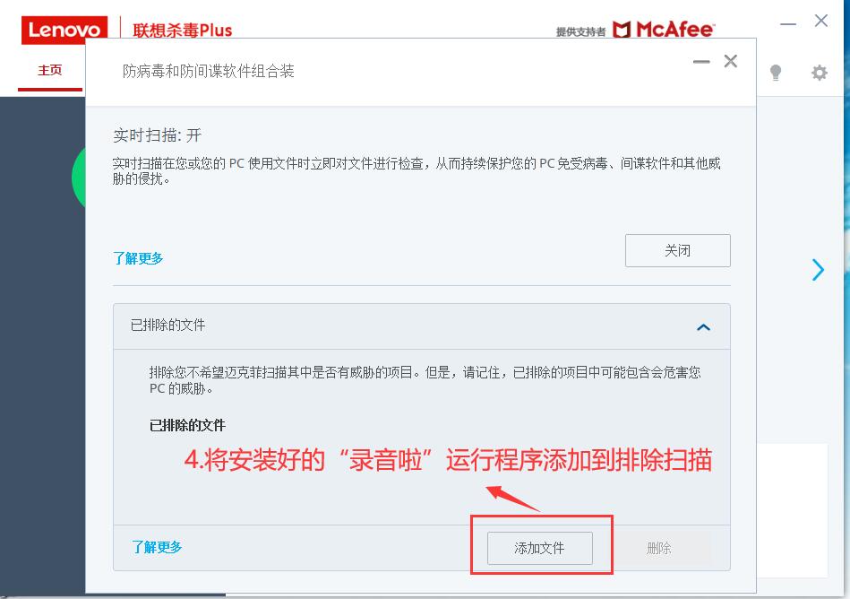850x599 pixels.
Task: Minimize the main 联想杀毒Plus window
Action: pyautogui.click(x=787, y=24)
